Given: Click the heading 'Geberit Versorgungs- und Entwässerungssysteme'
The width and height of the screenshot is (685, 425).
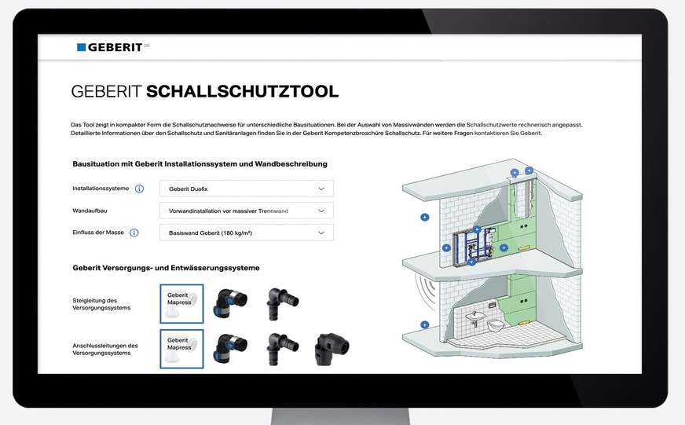Looking at the screenshot, I should 166,268.
